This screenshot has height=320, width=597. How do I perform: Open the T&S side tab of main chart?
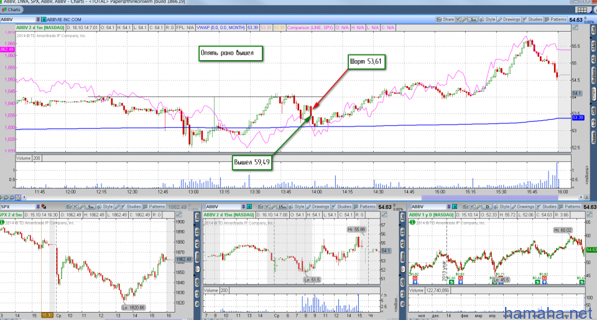593,47
